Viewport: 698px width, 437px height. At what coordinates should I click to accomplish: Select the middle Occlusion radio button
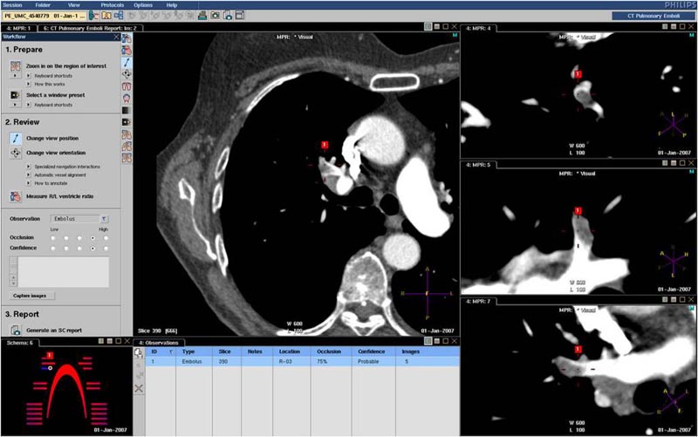(79, 238)
